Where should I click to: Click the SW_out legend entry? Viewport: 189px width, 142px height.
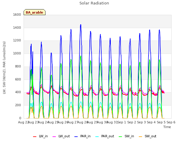click(x=148, y=136)
